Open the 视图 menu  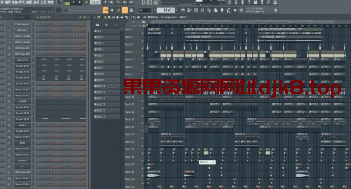[x=29, y=2]
